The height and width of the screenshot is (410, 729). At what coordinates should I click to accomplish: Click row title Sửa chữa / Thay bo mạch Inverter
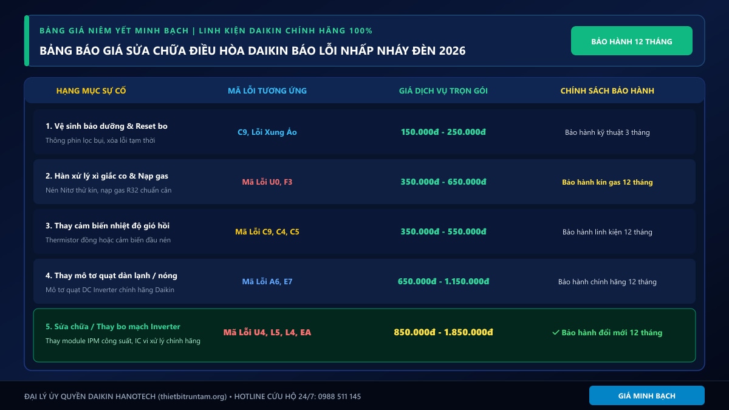click(x=113, y=326)
